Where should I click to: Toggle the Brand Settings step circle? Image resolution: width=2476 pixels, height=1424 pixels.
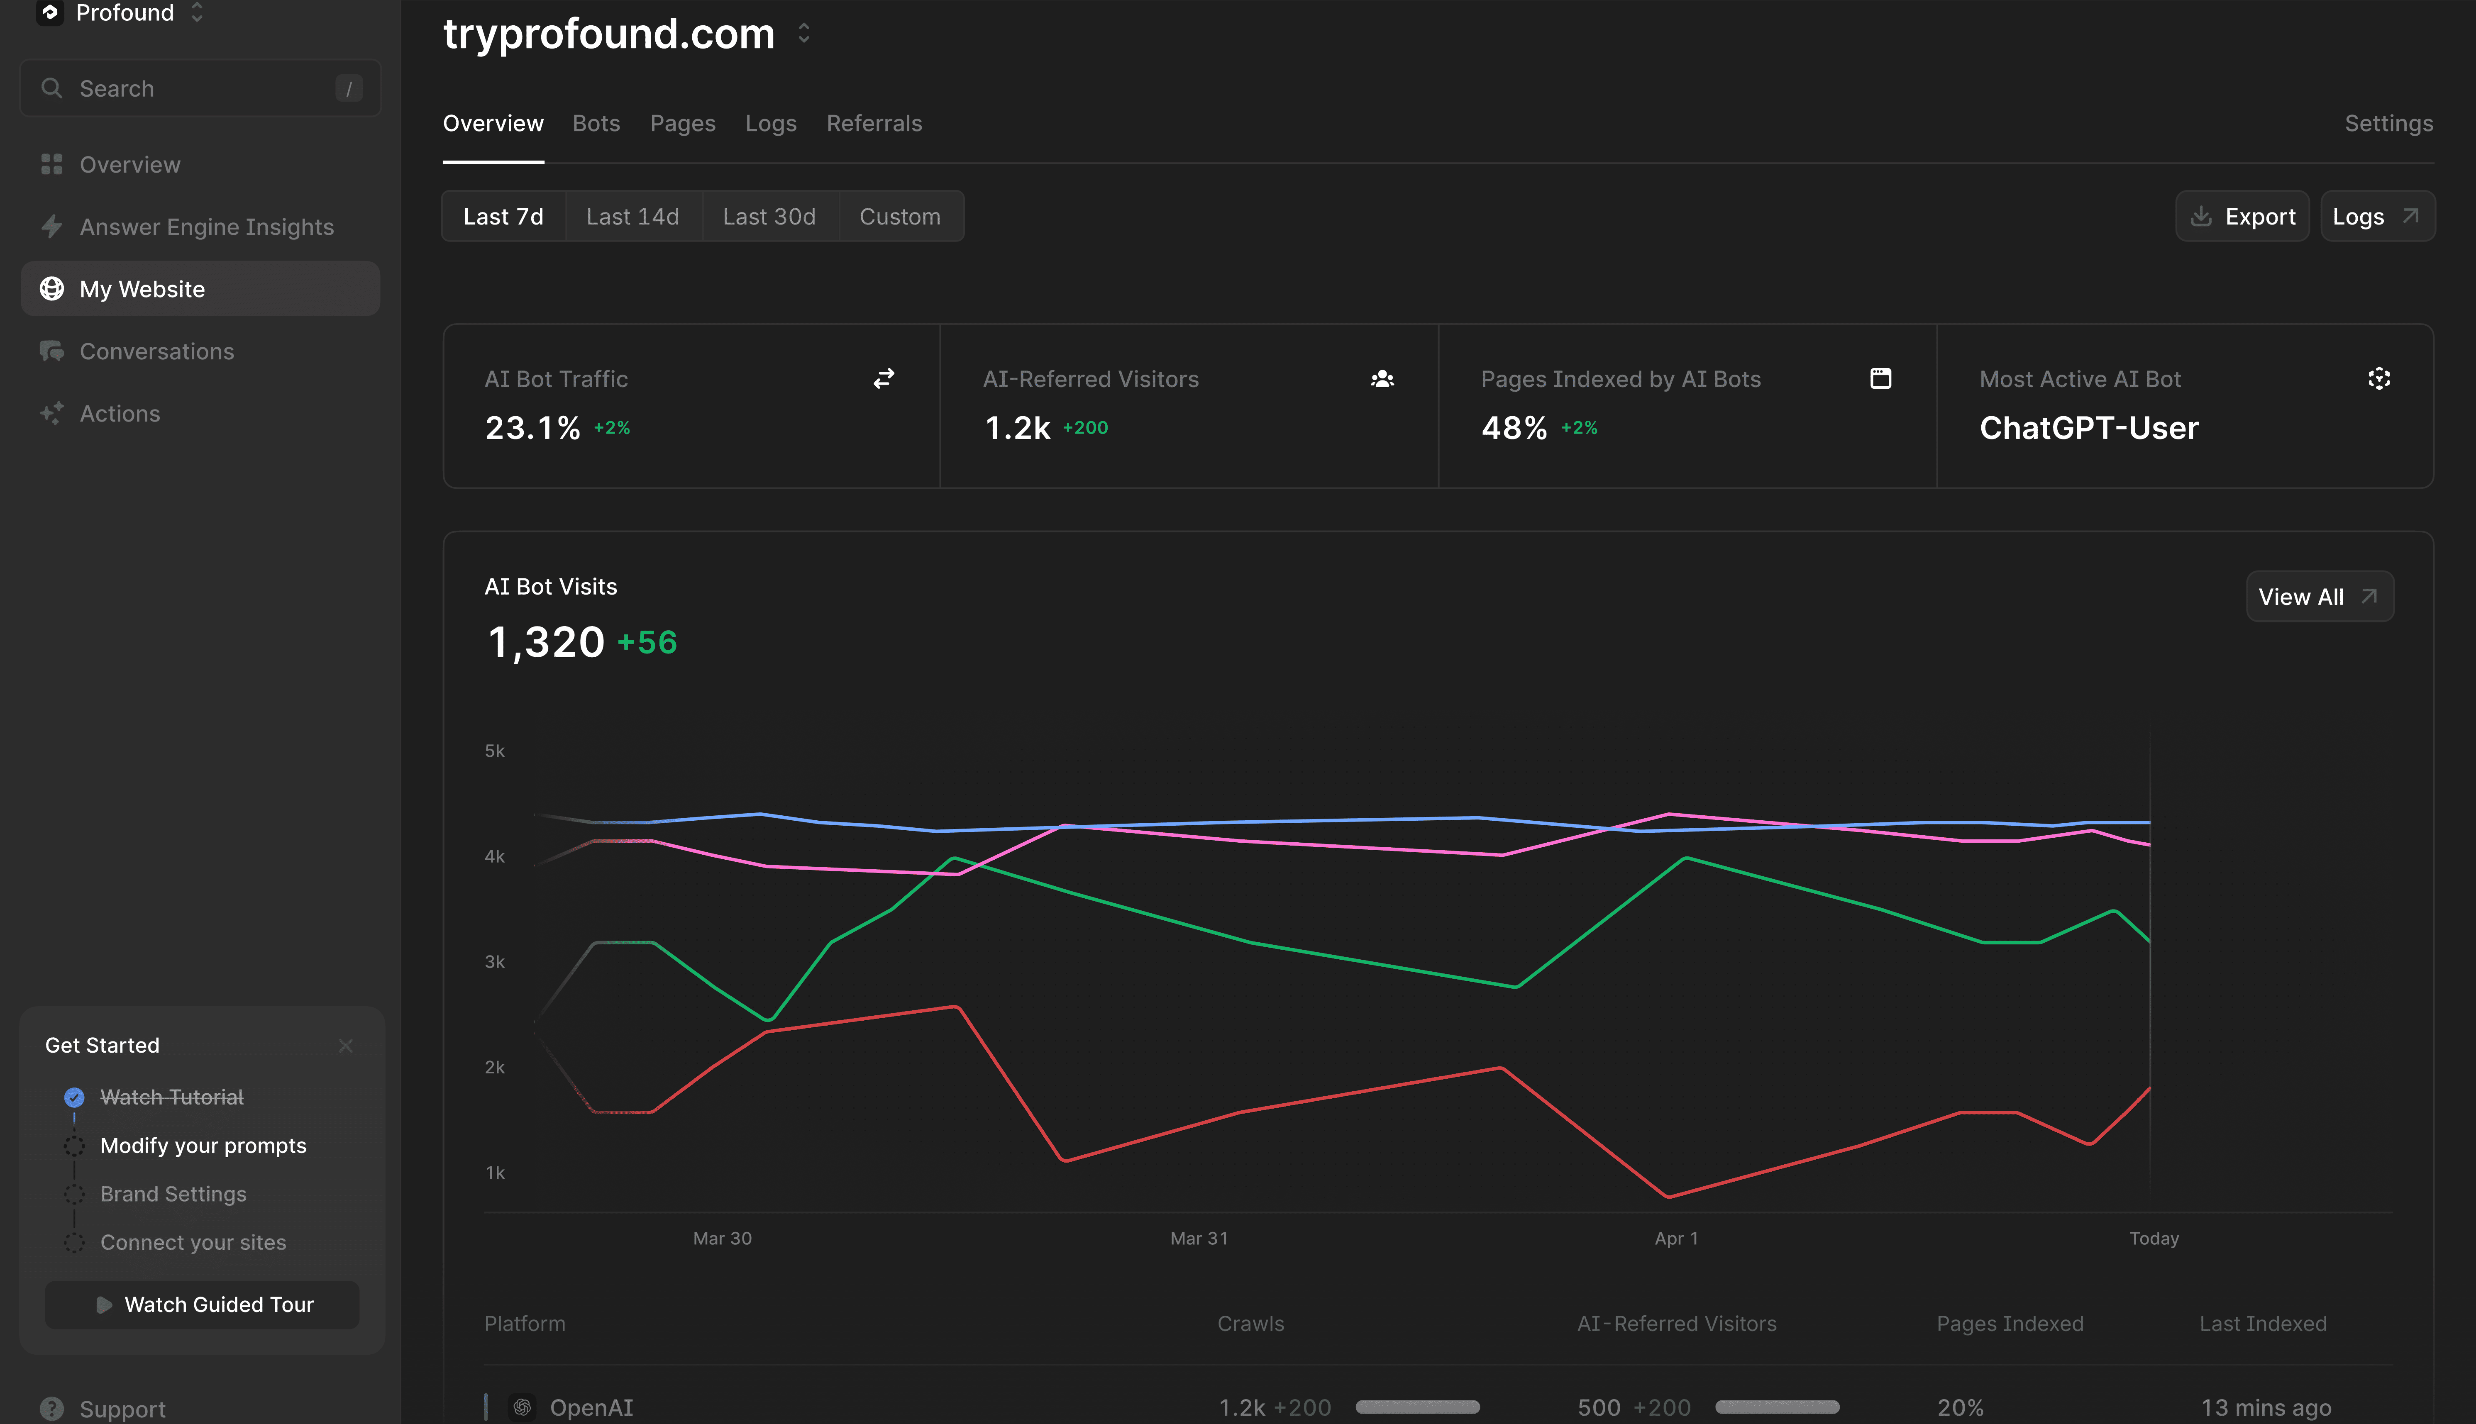(74, 1194)
